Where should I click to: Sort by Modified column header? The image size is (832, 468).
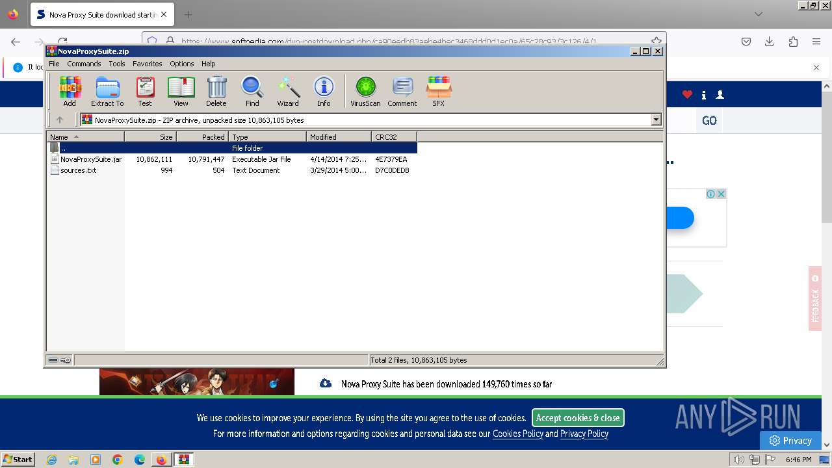click(339, 136)
